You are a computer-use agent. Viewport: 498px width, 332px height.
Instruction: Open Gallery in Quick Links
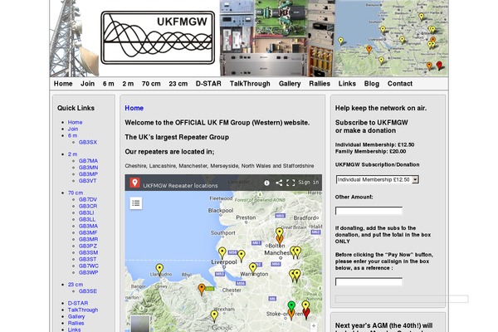76,317
